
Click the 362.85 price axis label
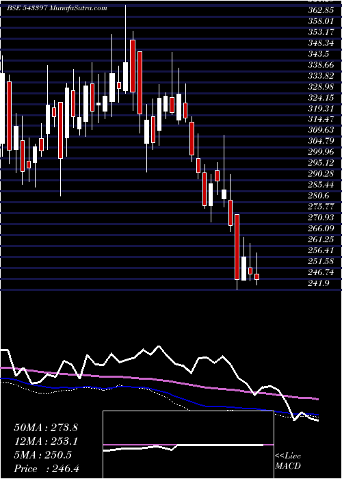(x=320, y=10)
